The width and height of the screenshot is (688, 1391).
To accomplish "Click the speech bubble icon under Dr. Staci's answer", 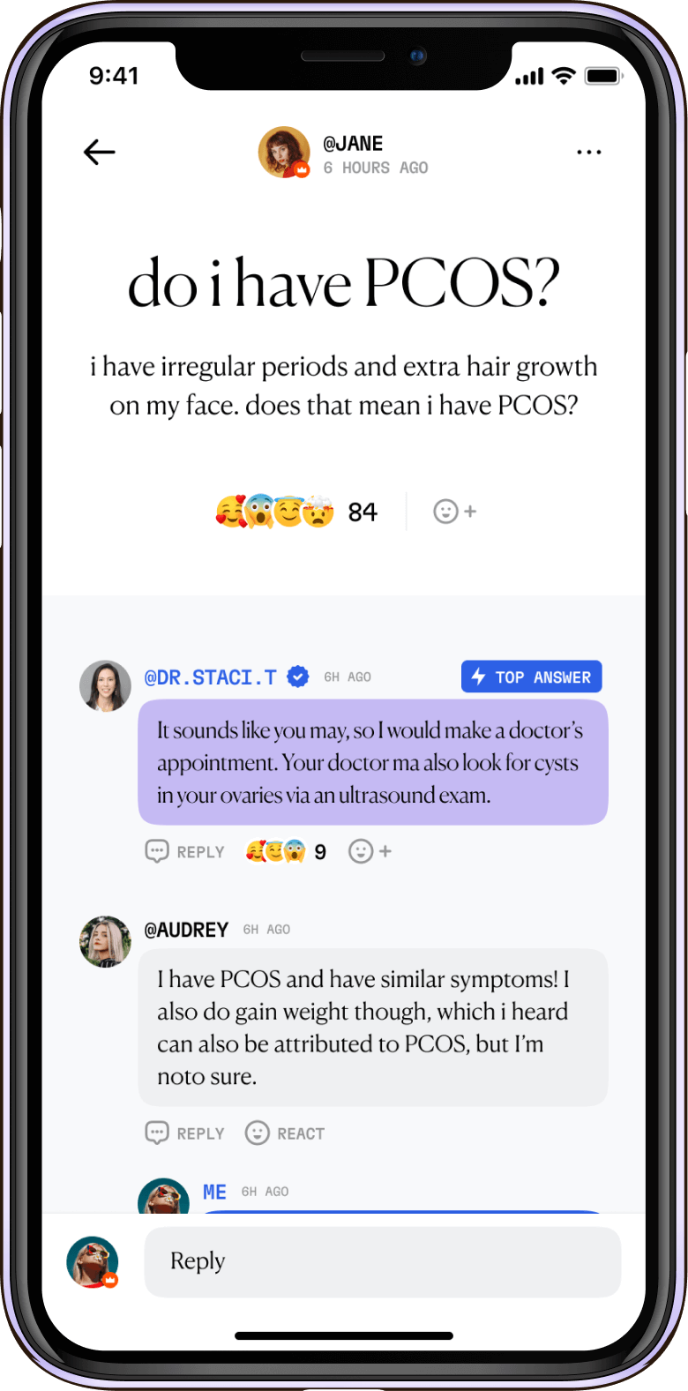I will (x=156, y=851).
